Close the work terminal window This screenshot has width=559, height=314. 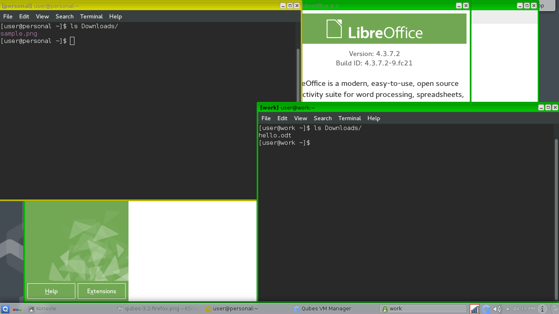(x=555, y=107)
